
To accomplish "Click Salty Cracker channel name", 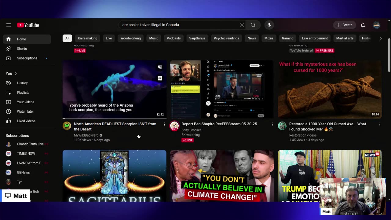I will 191,130.
